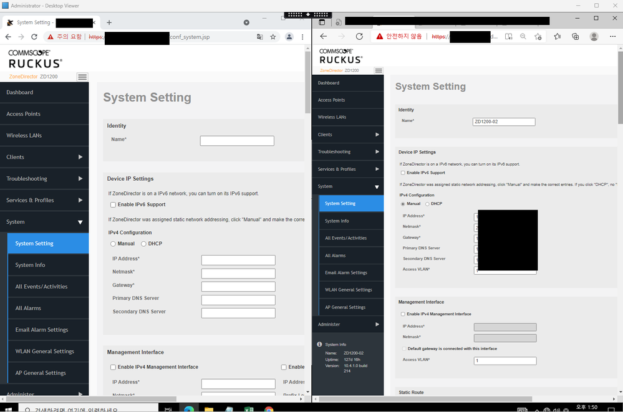Select DHCP radio button in right window

click(427, 204)
